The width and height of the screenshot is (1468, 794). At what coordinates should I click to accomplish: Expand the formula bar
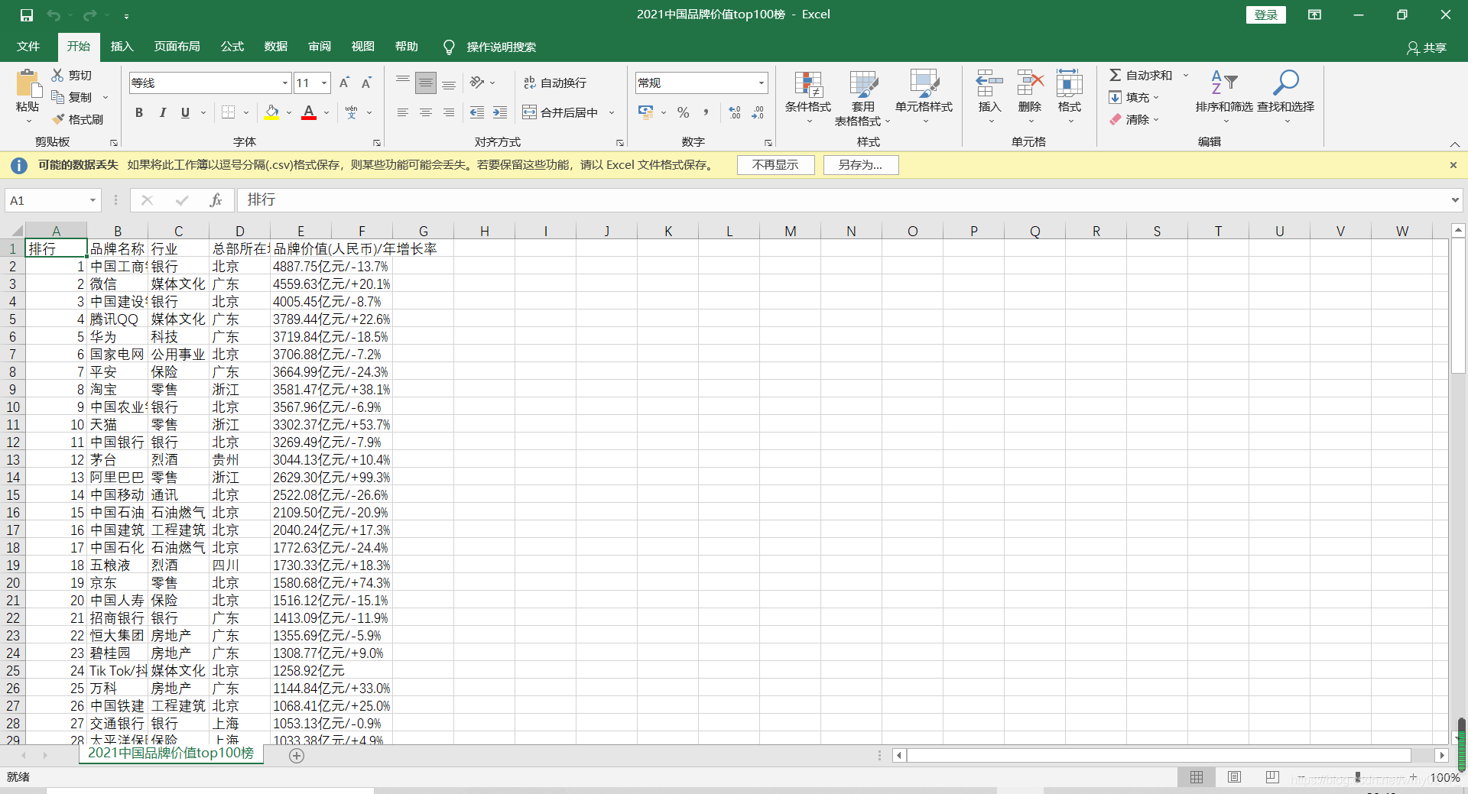point(1455,200)
